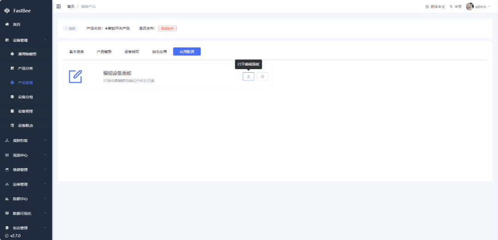498x240 pixels.
Task: Toggle the sidebar with the hamburger icon
Action: pos(59,6)
